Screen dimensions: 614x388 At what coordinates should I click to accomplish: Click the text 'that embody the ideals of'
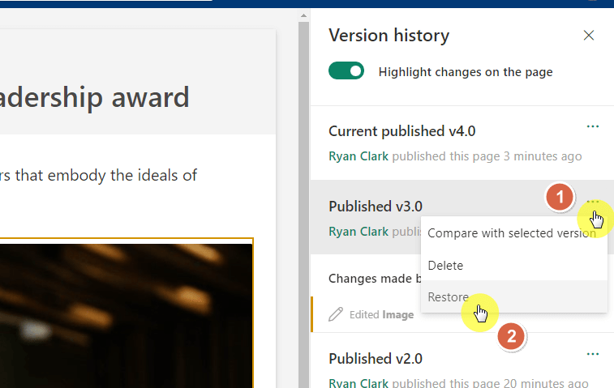pos(105,176)
